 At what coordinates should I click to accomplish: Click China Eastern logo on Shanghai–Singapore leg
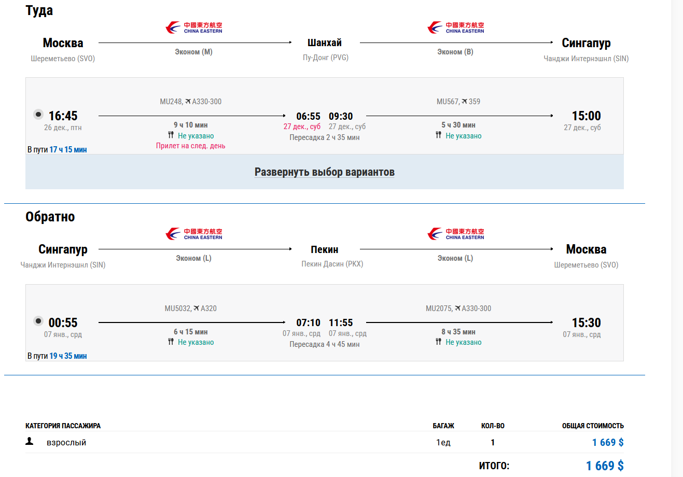coord(456,27)
